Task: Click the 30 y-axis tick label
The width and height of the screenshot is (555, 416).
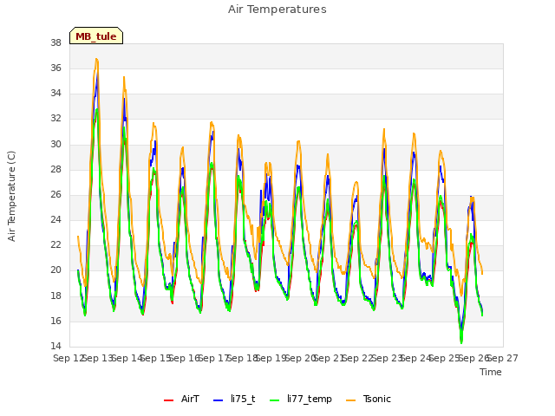Action: pyautogui.click(x=55, y=144)
